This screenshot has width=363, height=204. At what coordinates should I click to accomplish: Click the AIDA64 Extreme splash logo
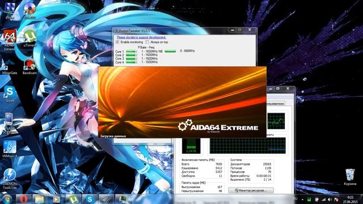point(218,126)
